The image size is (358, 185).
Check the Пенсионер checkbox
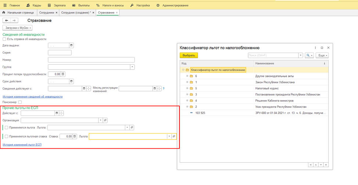coord(20,102)
